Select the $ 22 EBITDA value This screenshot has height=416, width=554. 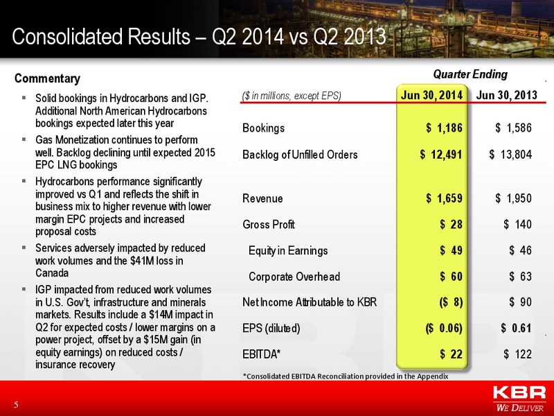coord(452,354)
